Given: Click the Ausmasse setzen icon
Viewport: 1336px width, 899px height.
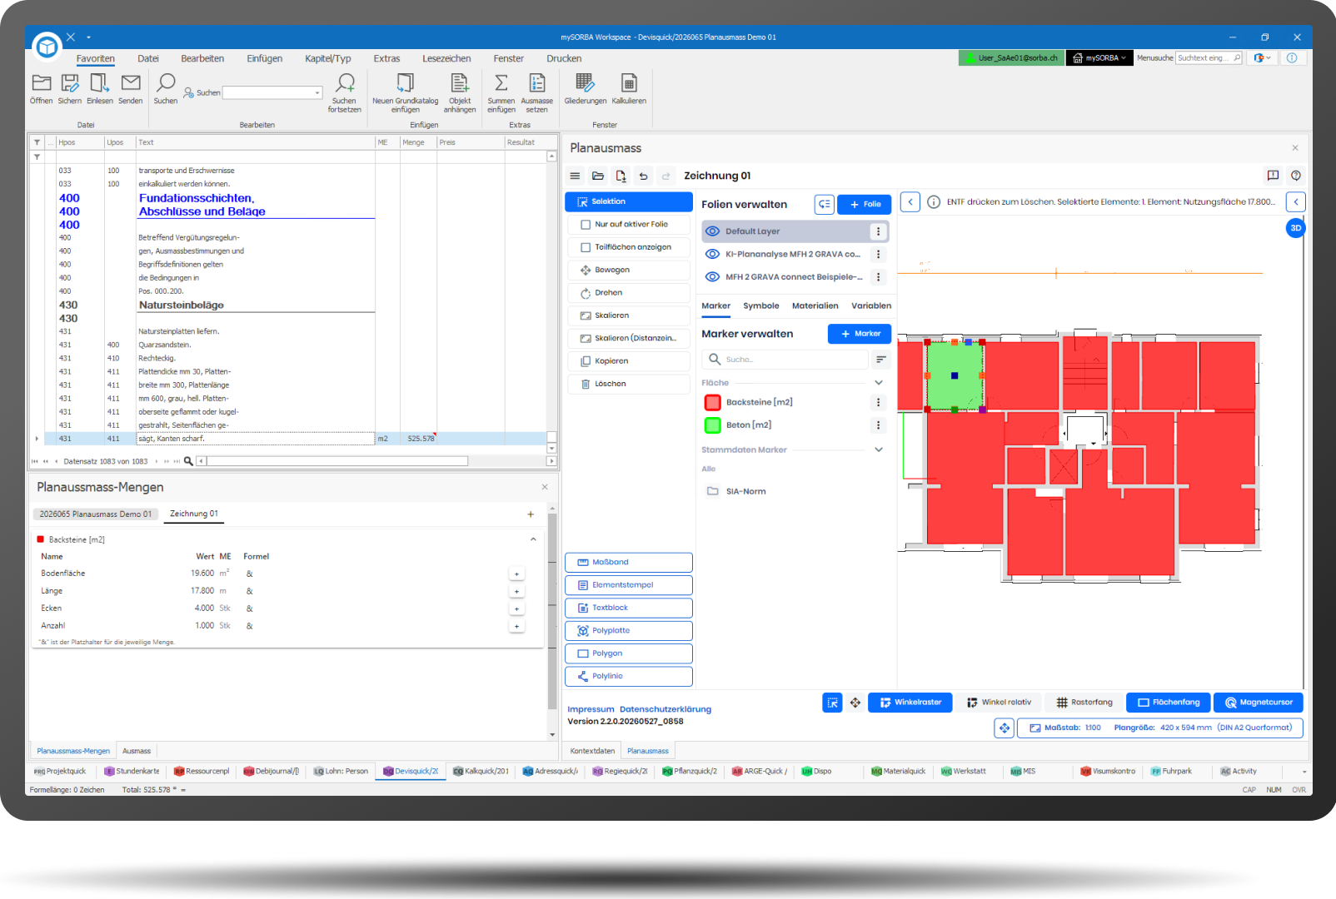Looking at the screenshot, I should tap(537, 83).
